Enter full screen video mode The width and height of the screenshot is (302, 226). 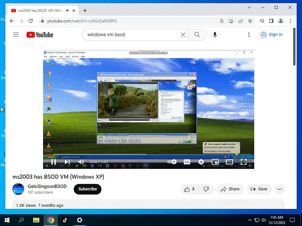coord(243,162)
